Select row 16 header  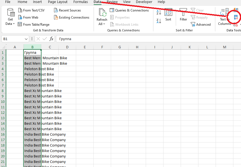tap(3, 135)
